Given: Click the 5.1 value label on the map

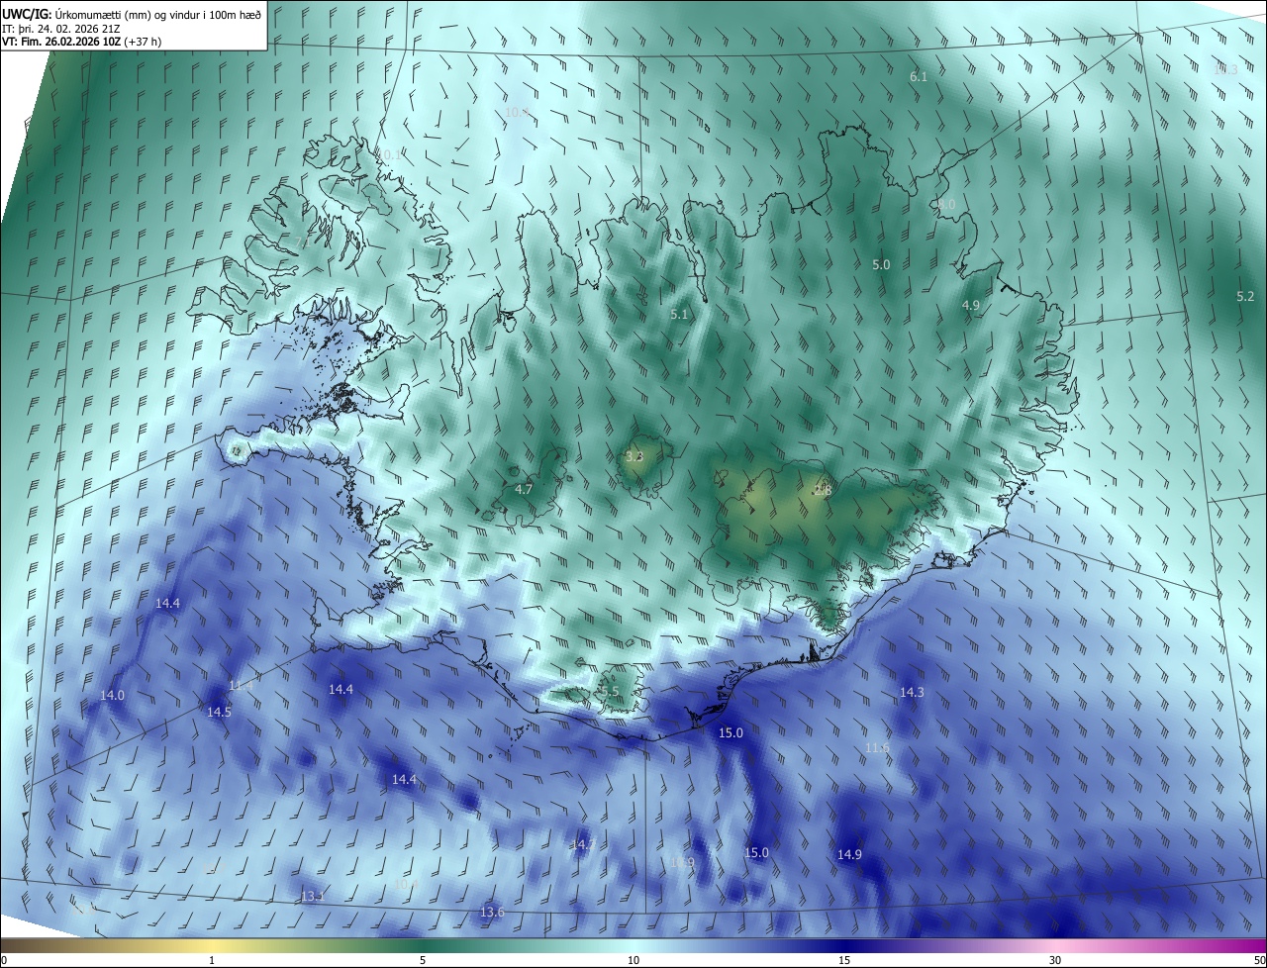Looking at the screenshot, I should (x=679, y=314).
